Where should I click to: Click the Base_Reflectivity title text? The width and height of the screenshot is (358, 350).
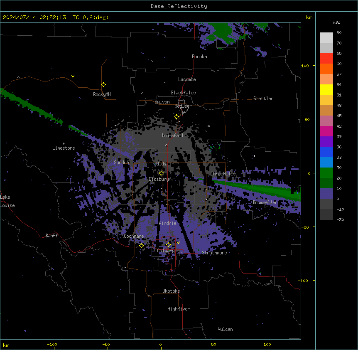(x=179, y=6)
